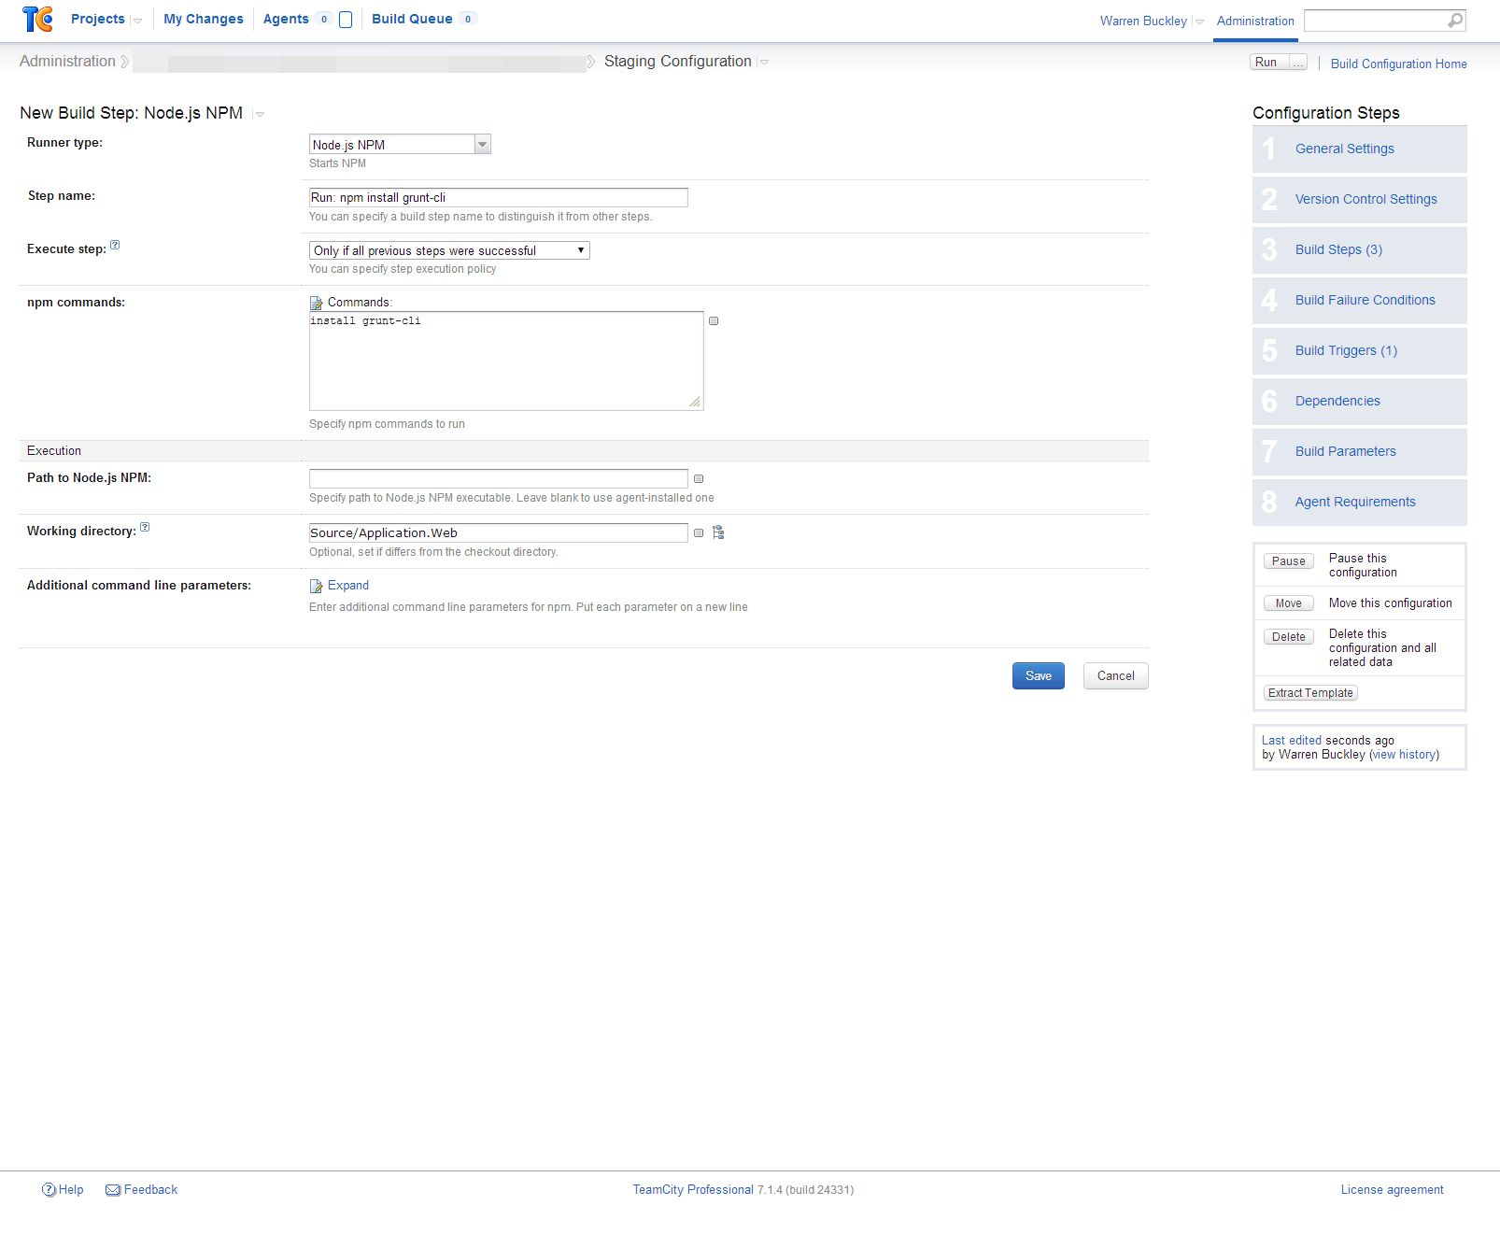Save the new build step
1500x1248 pixels.
coord(1038,675)
